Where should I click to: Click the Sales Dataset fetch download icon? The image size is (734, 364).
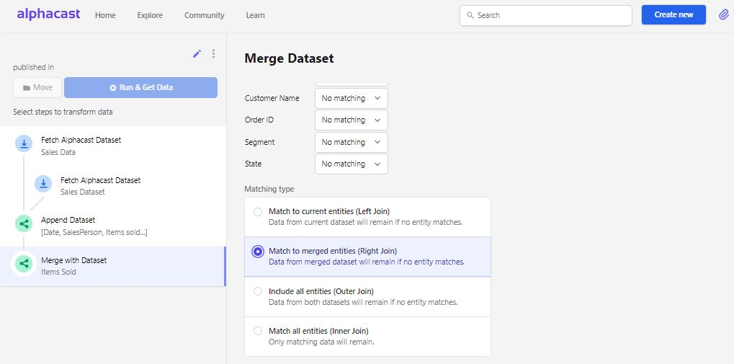click(x=43, y=184)
